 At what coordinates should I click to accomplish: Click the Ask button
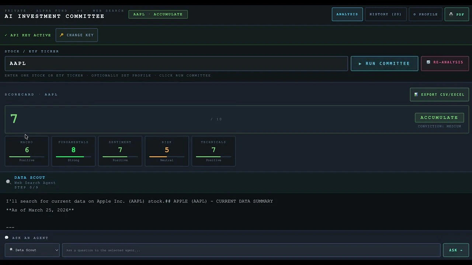(x=456, y=250)
